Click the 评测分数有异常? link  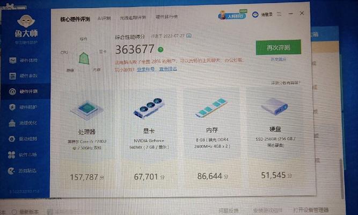click(x=286, y=83)
